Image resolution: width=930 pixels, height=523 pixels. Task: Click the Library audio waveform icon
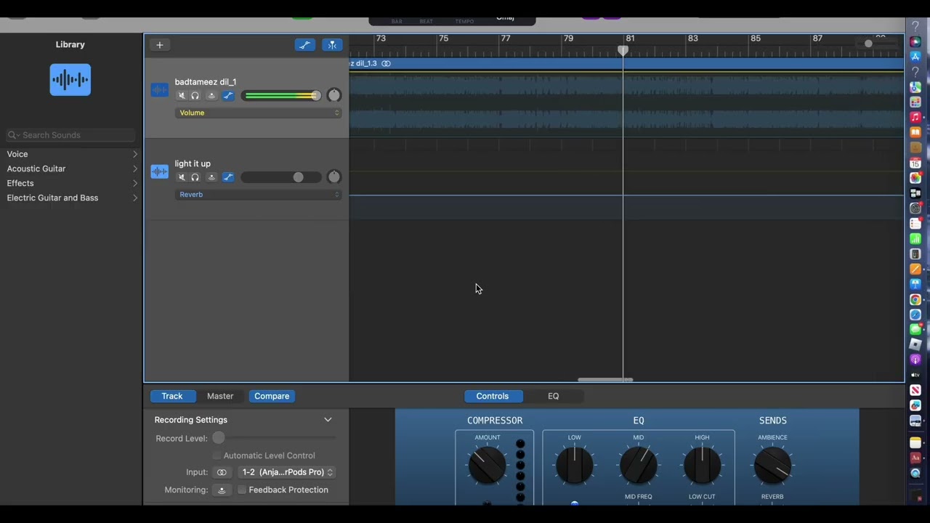[x=70, y=80]
